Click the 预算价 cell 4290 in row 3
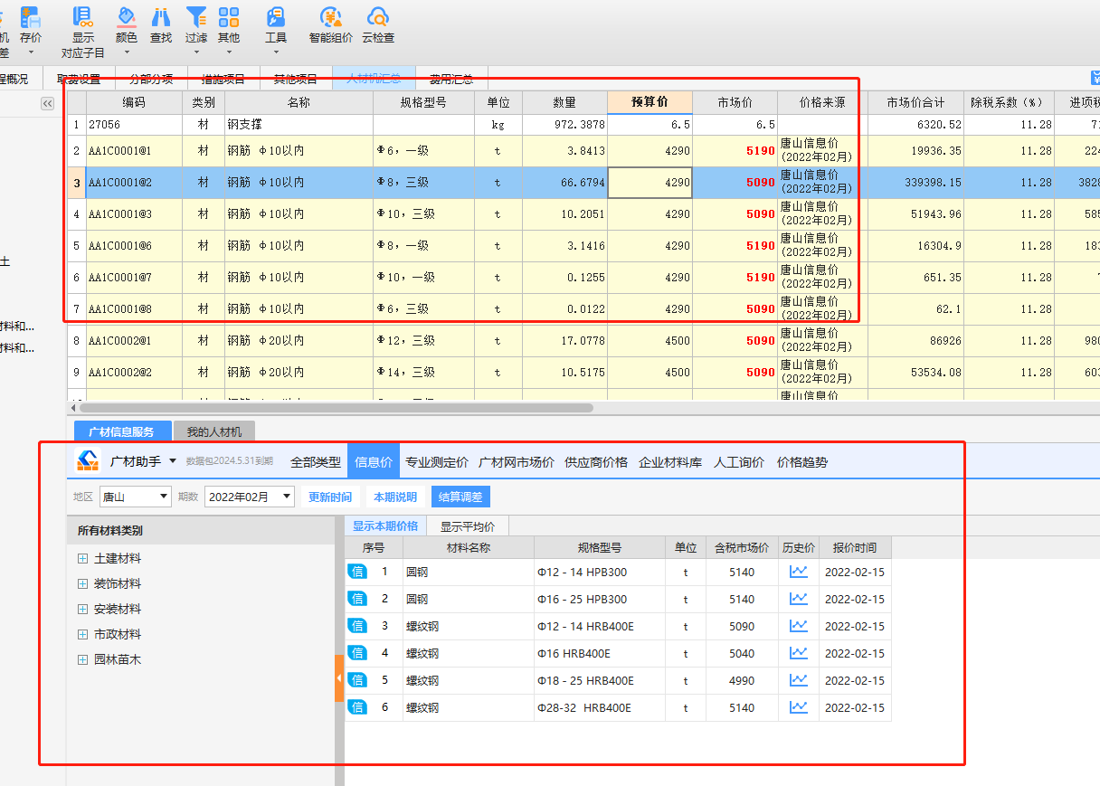Screen dimensions: 1100x786 pyautogui.click(x=650, y=182)
